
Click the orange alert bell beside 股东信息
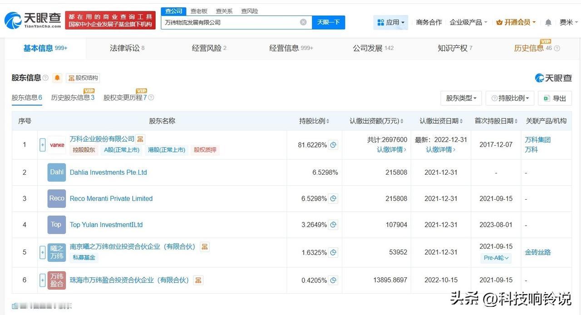coord(57,78)
